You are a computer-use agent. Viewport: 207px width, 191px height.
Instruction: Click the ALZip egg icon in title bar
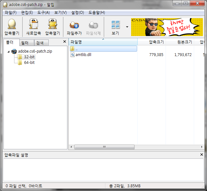[x=5, y=5]
